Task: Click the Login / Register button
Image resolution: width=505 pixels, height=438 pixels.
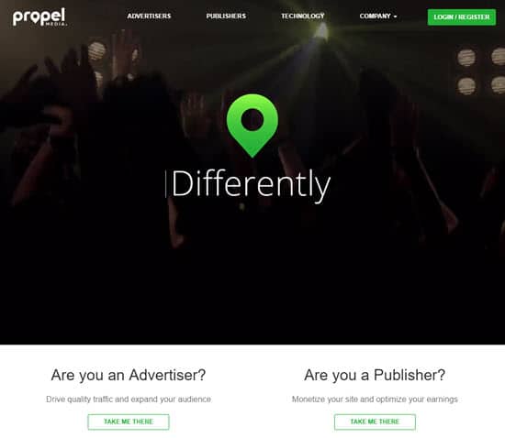Action: tap(462, 17)
